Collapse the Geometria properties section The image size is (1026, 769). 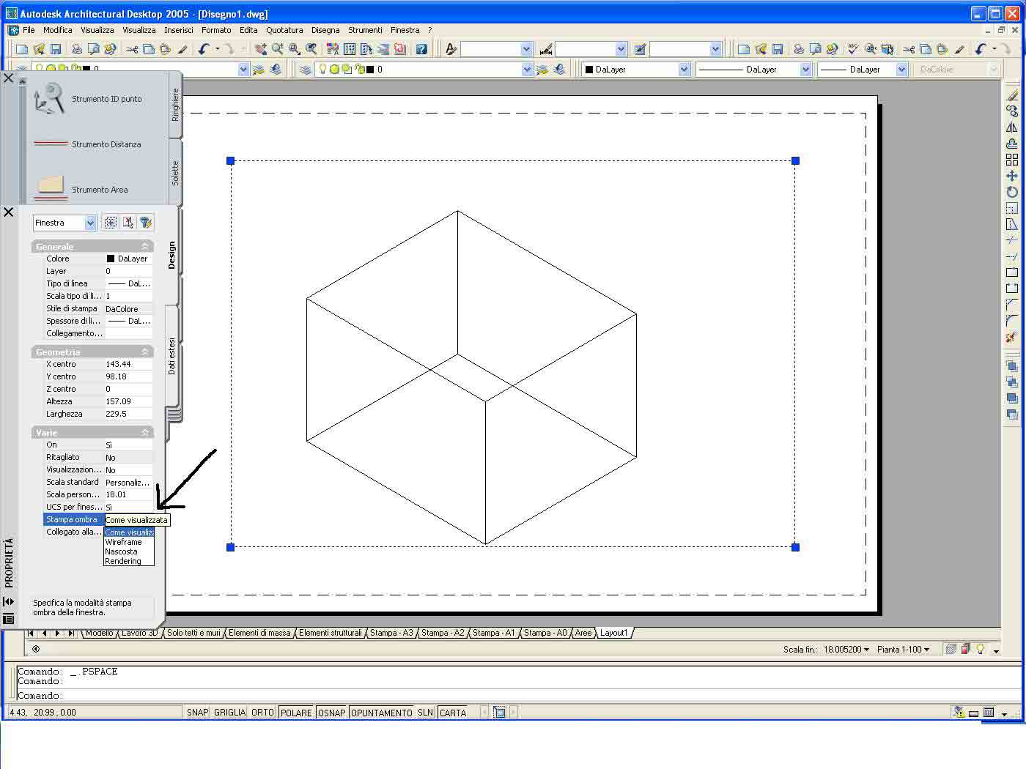click(144, 352)
